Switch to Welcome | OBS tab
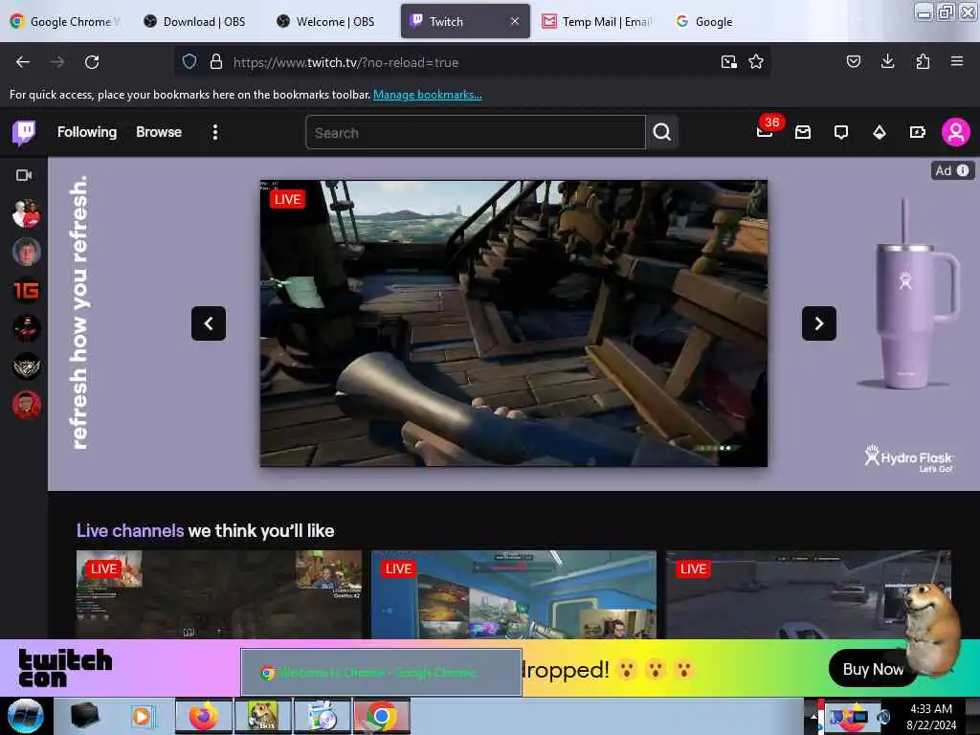This screenshot has width=980, height=735. (x=327, y=22)
